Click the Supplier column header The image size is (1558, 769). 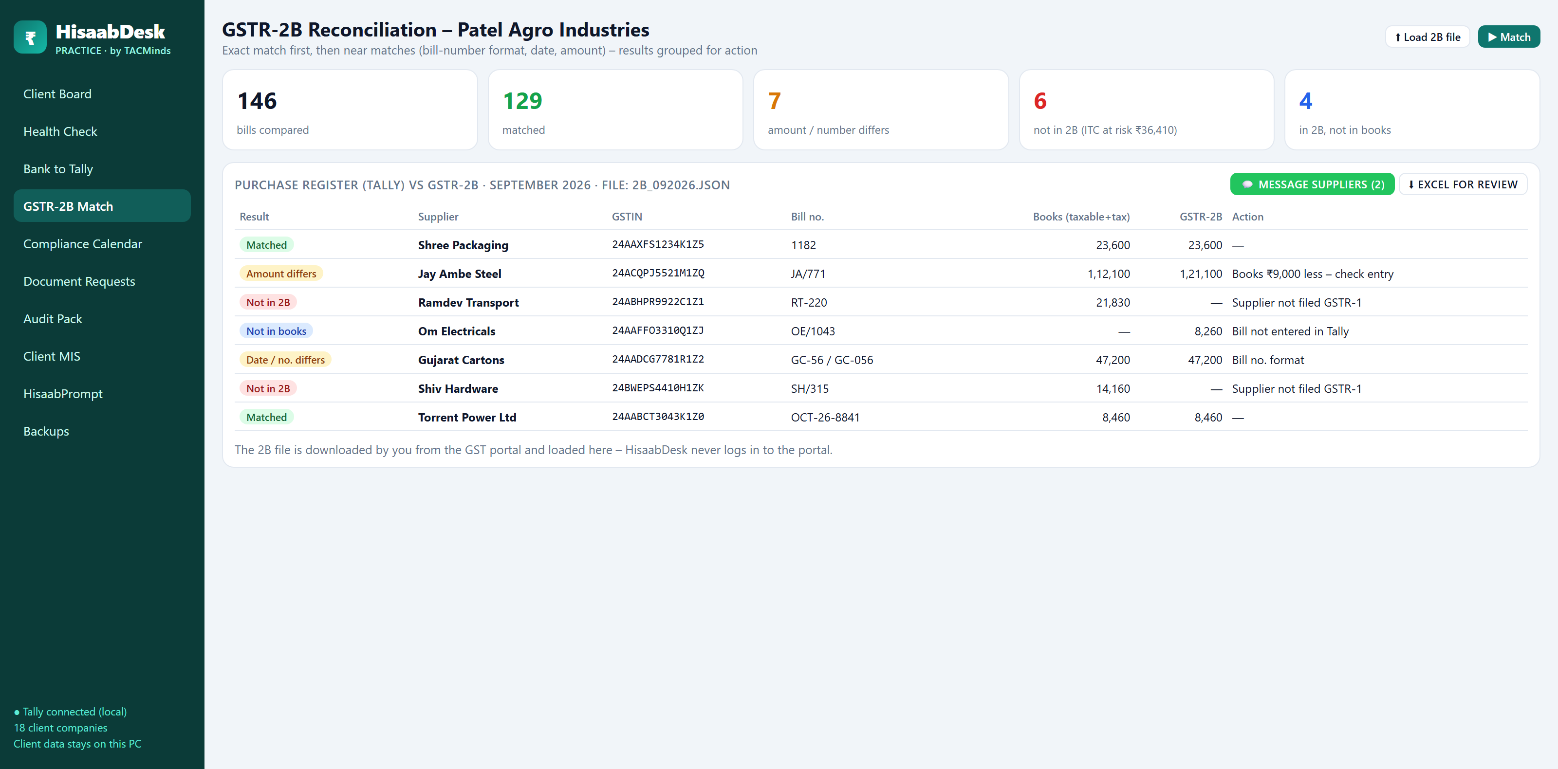tap(438, 217)
